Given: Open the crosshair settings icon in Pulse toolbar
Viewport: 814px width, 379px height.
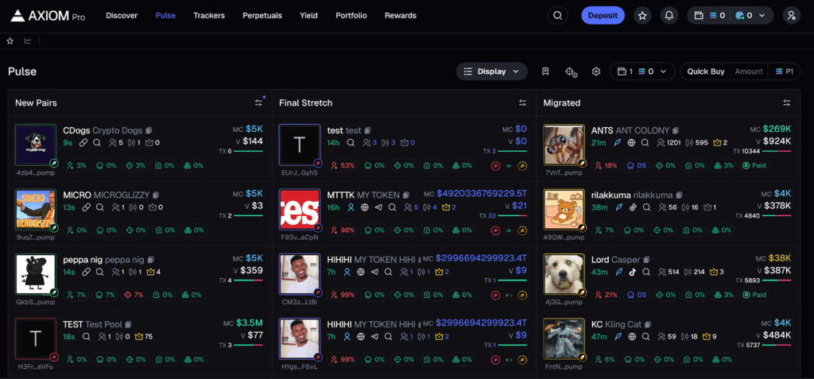Looking at the screenshot, I should click(571, 72).
